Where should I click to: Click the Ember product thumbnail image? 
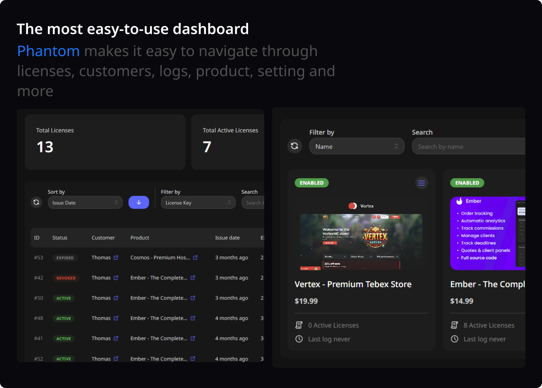point(488,233)
